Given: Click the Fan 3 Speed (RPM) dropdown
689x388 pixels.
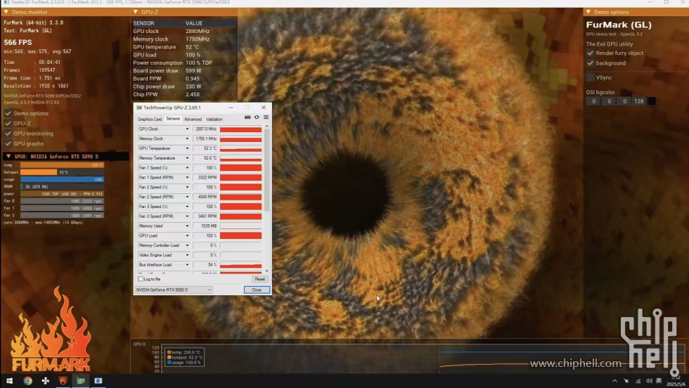Looking at the screenshot, I should point(187,216).
